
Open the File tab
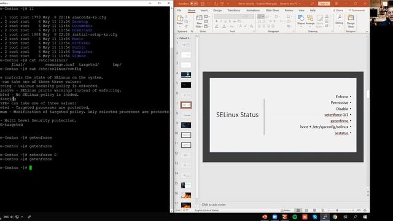(x=179, y=10)
